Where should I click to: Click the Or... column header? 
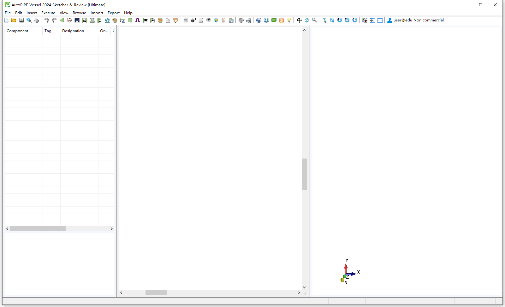104,31
